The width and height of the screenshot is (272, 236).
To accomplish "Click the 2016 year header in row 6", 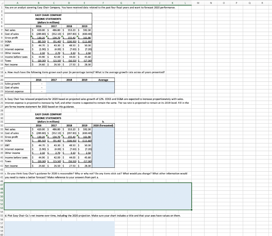I will 39,26.
